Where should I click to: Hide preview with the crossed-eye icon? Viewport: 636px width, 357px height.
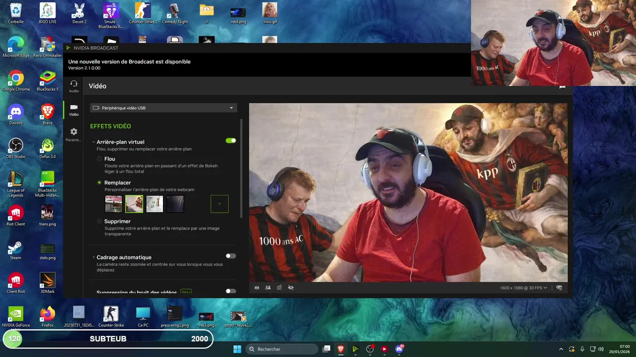pos(291,288)
